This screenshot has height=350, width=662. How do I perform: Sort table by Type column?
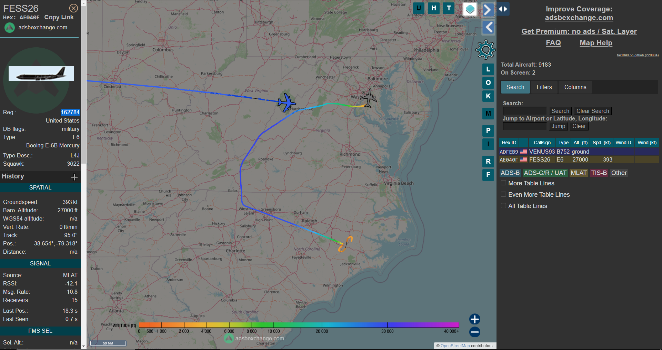pyautogui.click(x=563, y=143)
